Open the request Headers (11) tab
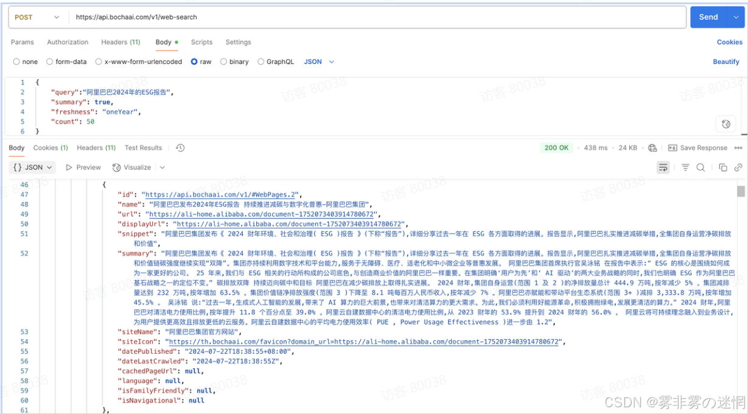 (121, 42)
